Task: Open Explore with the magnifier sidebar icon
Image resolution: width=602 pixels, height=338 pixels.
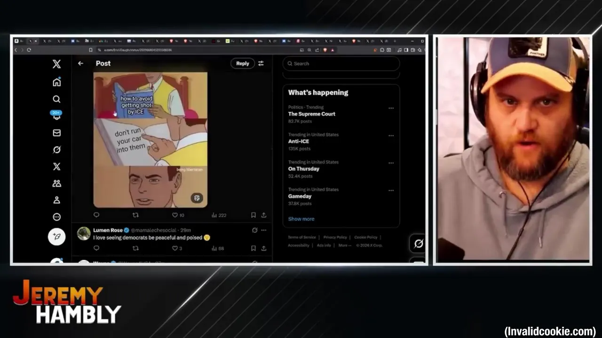Action: pos(56,99)
